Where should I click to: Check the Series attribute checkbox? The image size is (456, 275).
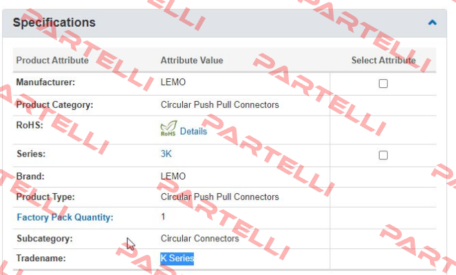click(x=383, y=155)
